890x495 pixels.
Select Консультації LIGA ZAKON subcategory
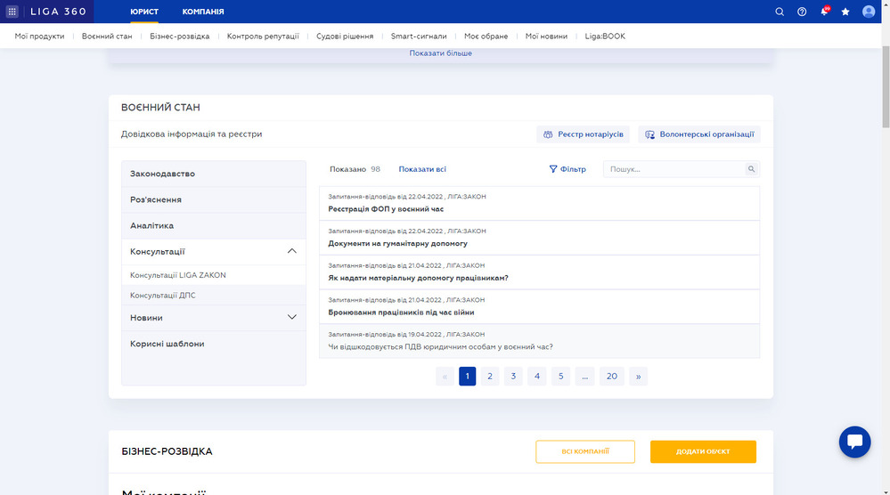214,275
